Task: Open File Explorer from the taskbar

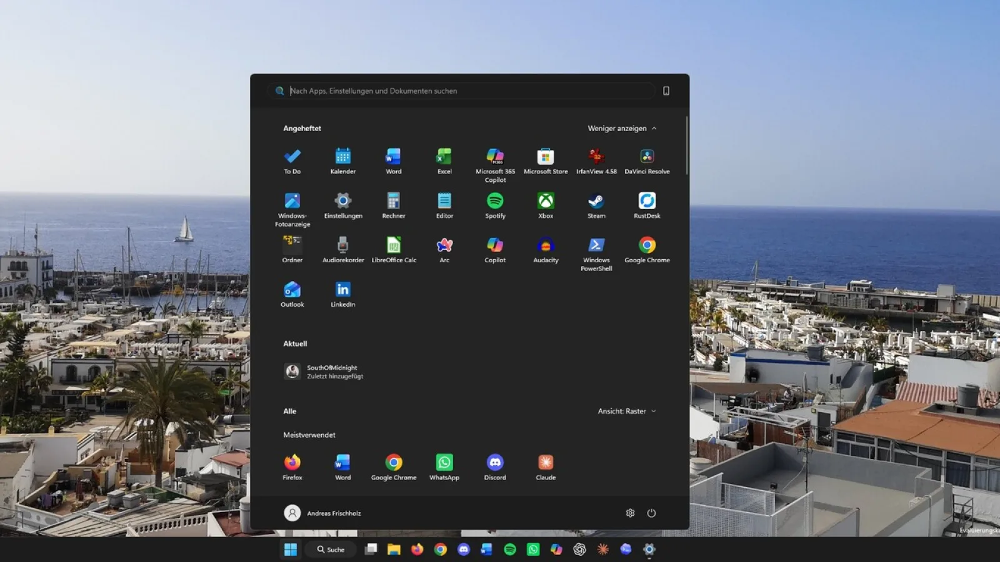Action: (394, 550)
